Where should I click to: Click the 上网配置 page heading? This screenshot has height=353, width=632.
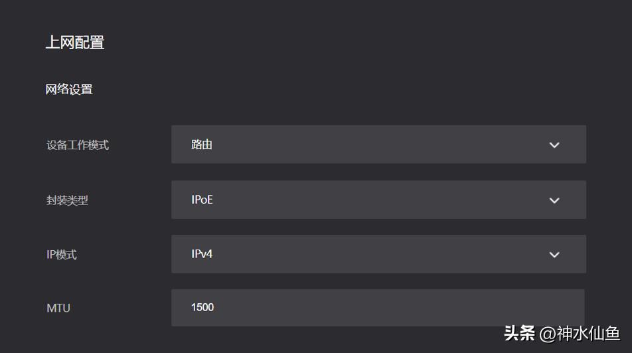[75, 42]
